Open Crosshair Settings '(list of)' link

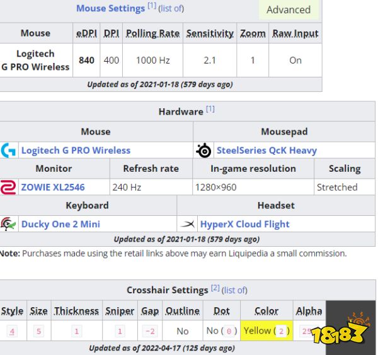(x=234, y=290)
